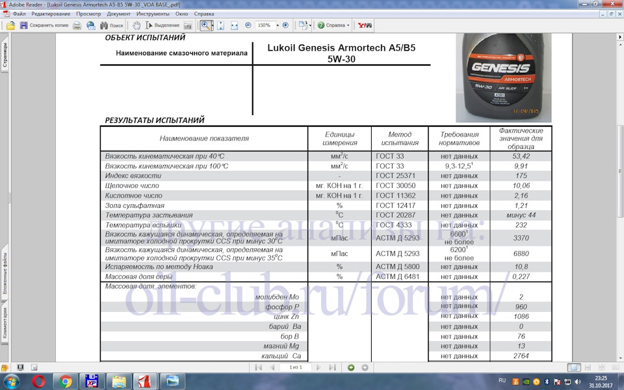Switch to Continuous-Facing page layout
Image resolution: width=624 pixels, height=390 pixels.
point(601,367)
